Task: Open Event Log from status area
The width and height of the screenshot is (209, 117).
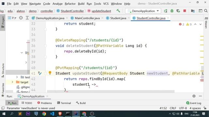Action: (x=194, y=103)
